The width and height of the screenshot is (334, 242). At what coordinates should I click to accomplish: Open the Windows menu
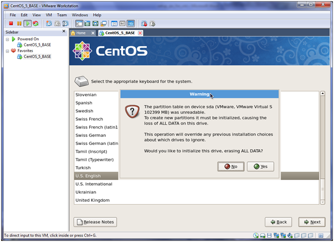click(80, 15)
